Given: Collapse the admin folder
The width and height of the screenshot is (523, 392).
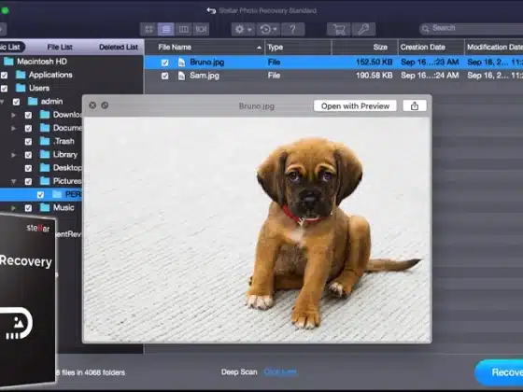Looking at the screenshot, I should coord(2,102).
